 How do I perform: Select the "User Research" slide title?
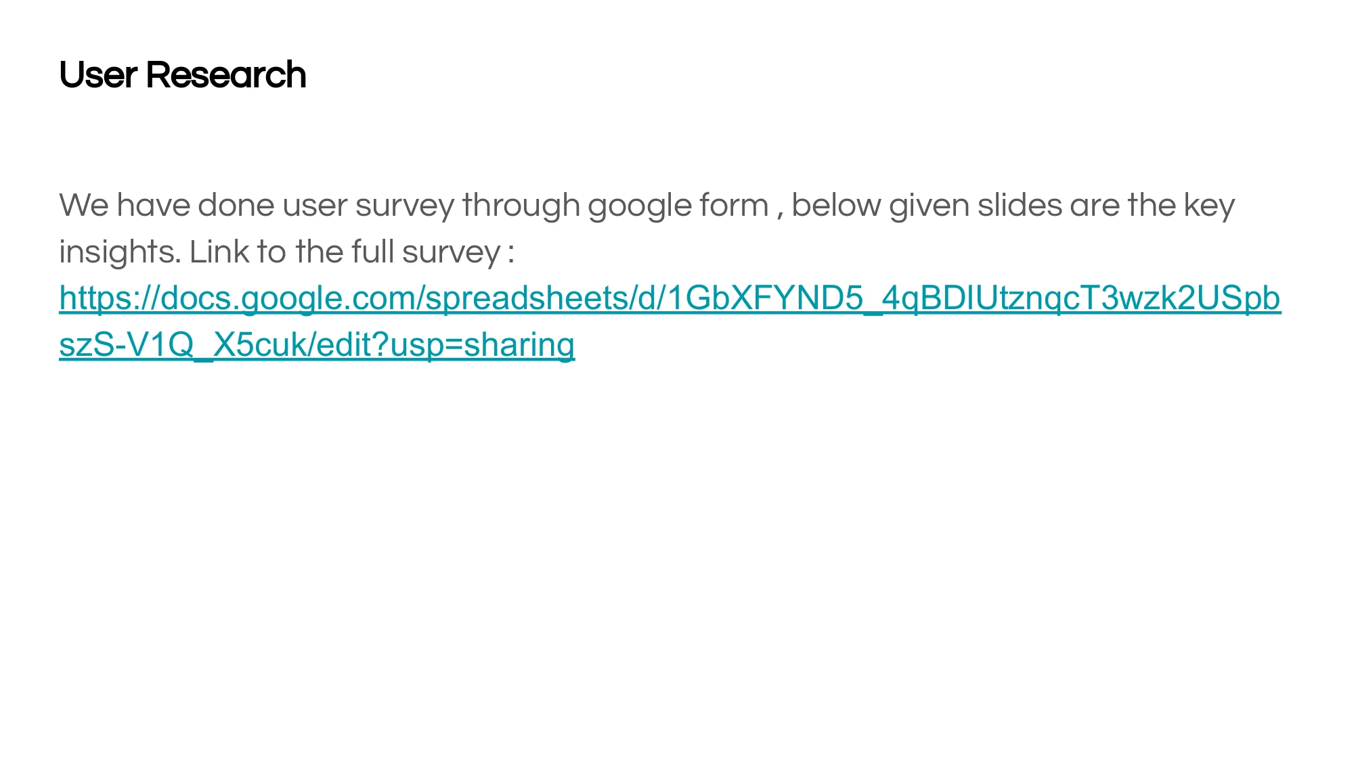pos(183,74)
